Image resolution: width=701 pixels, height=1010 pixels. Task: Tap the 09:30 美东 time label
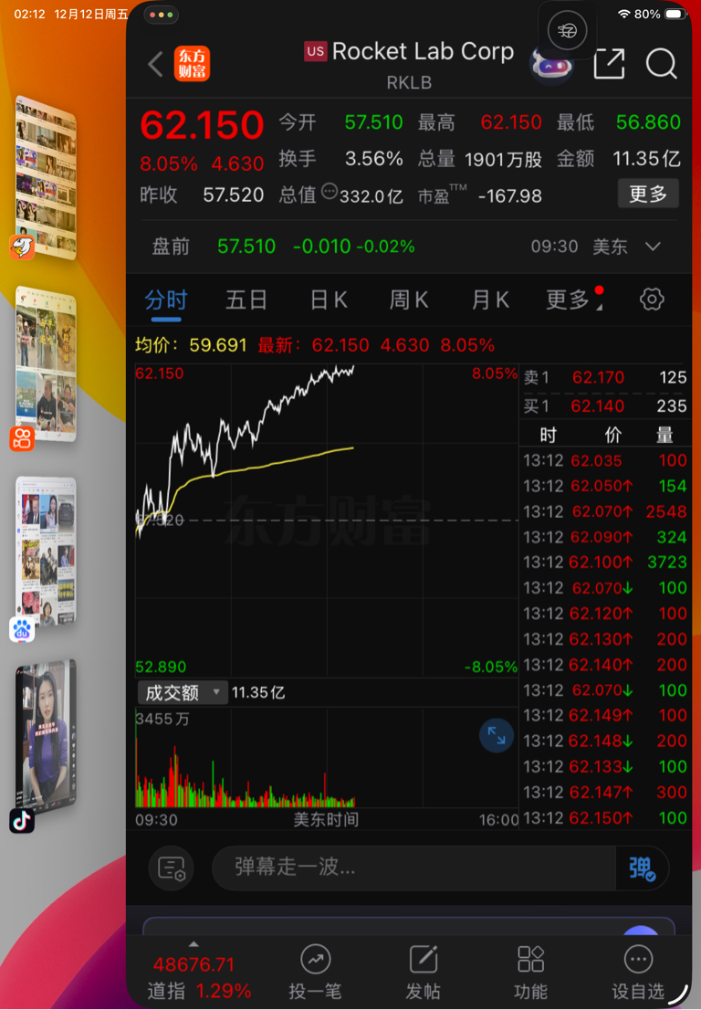580,247
